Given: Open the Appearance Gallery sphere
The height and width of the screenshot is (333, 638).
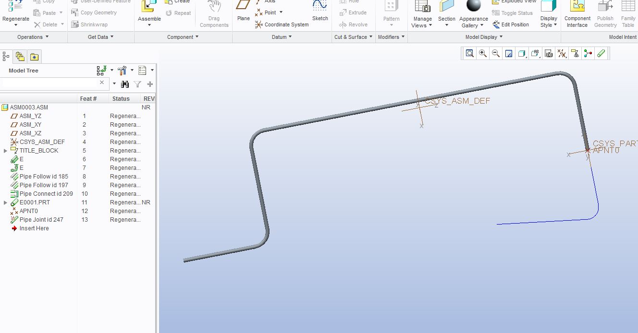Looking at the screenshot, I should tap(474, 6).
